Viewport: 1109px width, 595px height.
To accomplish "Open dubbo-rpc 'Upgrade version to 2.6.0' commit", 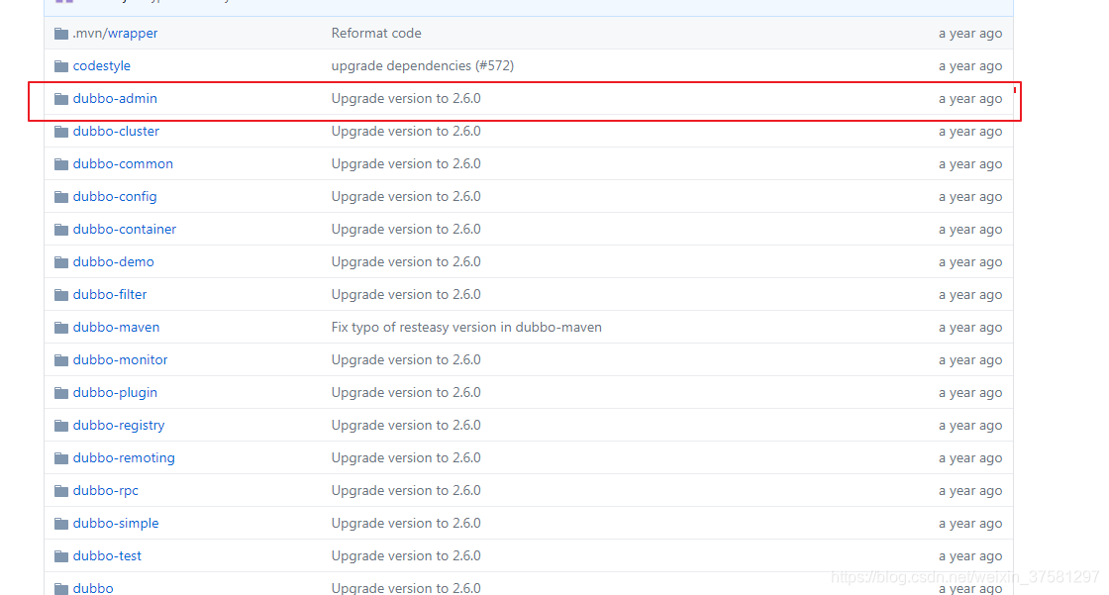I will pos(406,490).
